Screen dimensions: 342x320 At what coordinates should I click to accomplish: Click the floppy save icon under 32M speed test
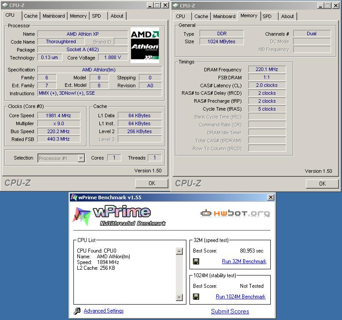(x=196, y=261)
